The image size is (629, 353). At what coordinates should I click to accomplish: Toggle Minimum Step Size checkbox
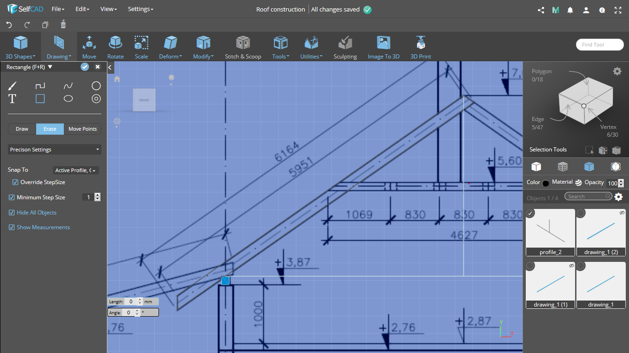coord(12,197)
